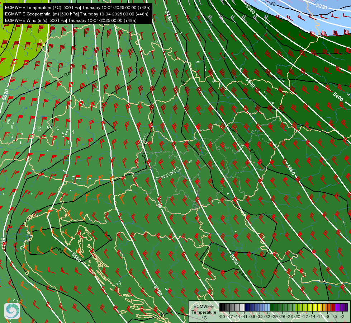This screenshot has height=323, width=351.
Task: Click the 5580 geopotential contour label
Action: (76, 257)
